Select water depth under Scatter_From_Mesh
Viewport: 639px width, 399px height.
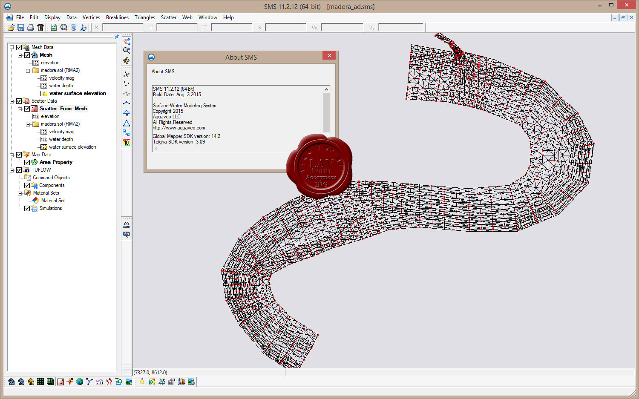(x=61, y=139)
